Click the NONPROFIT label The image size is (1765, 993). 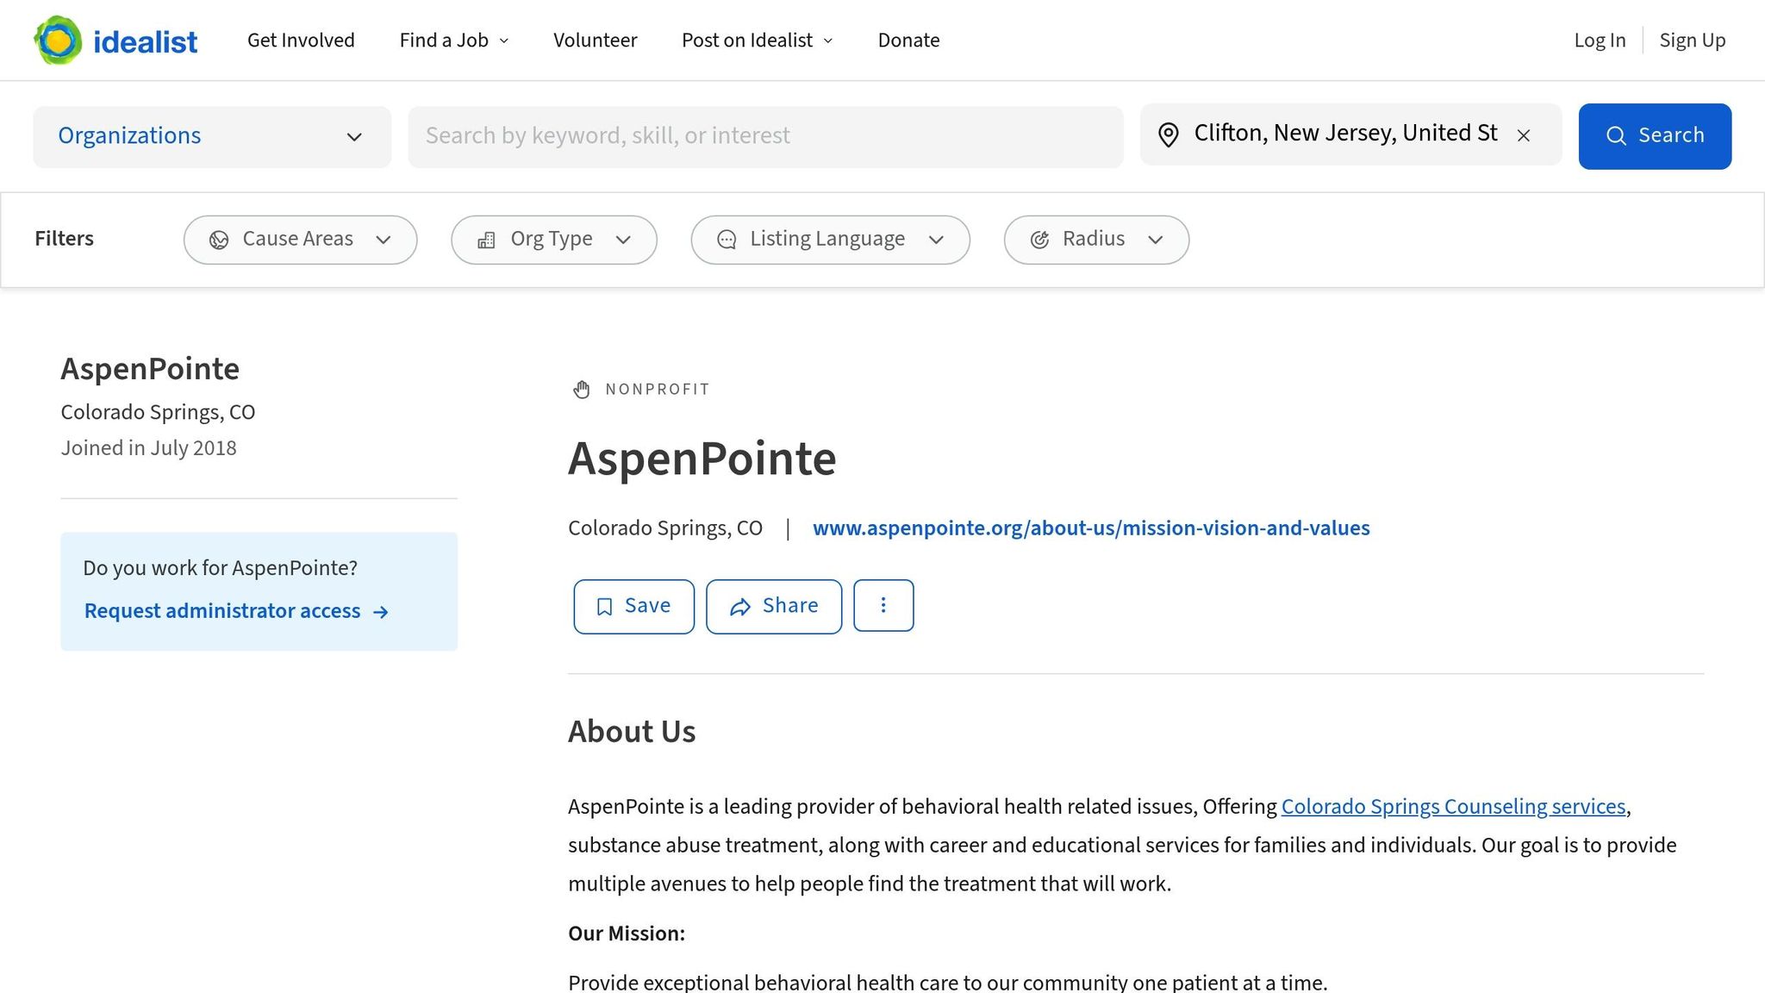pos(658,390)
